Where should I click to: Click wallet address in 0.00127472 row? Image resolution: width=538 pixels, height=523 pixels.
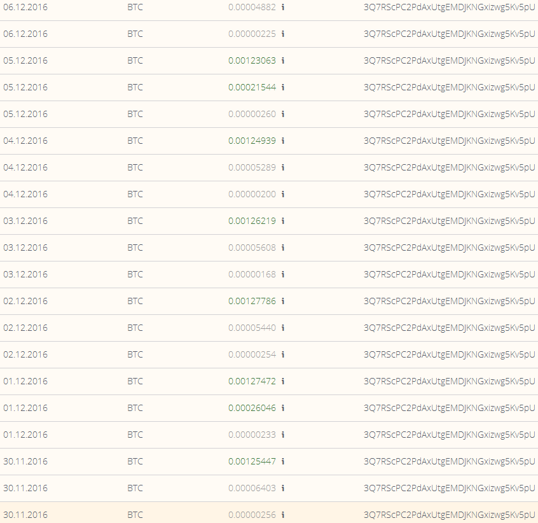449,382
